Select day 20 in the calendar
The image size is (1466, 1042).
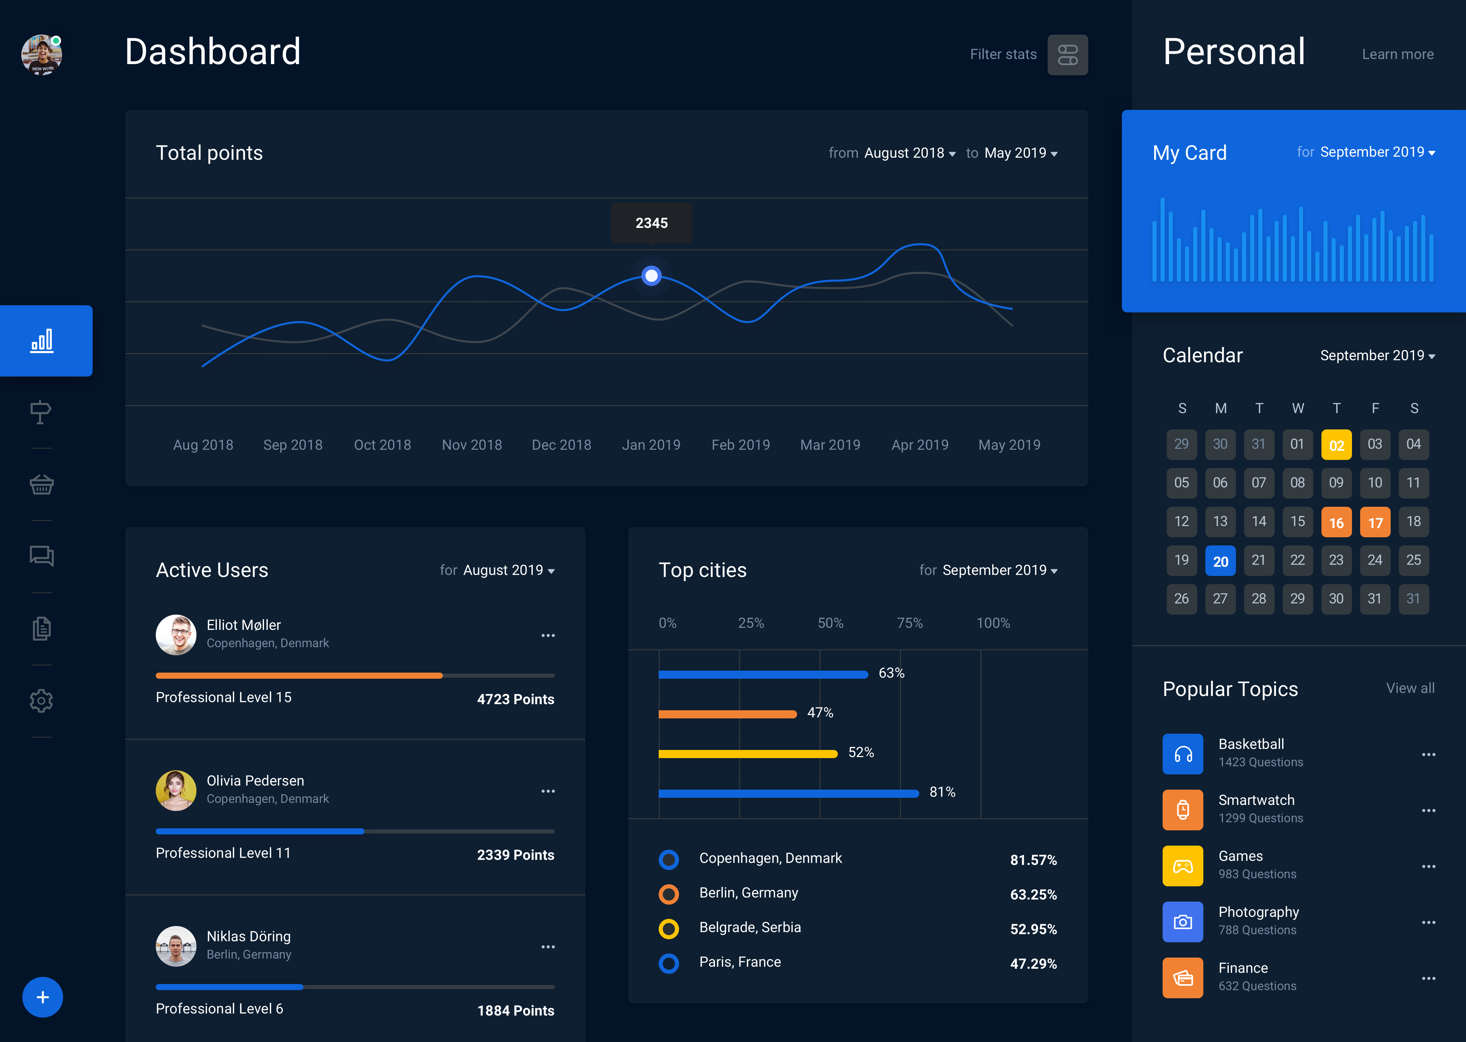(x=1220, y=561)
